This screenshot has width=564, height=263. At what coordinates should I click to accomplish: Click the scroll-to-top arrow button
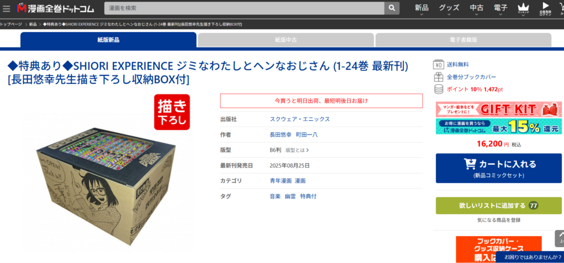click(560, 238)
